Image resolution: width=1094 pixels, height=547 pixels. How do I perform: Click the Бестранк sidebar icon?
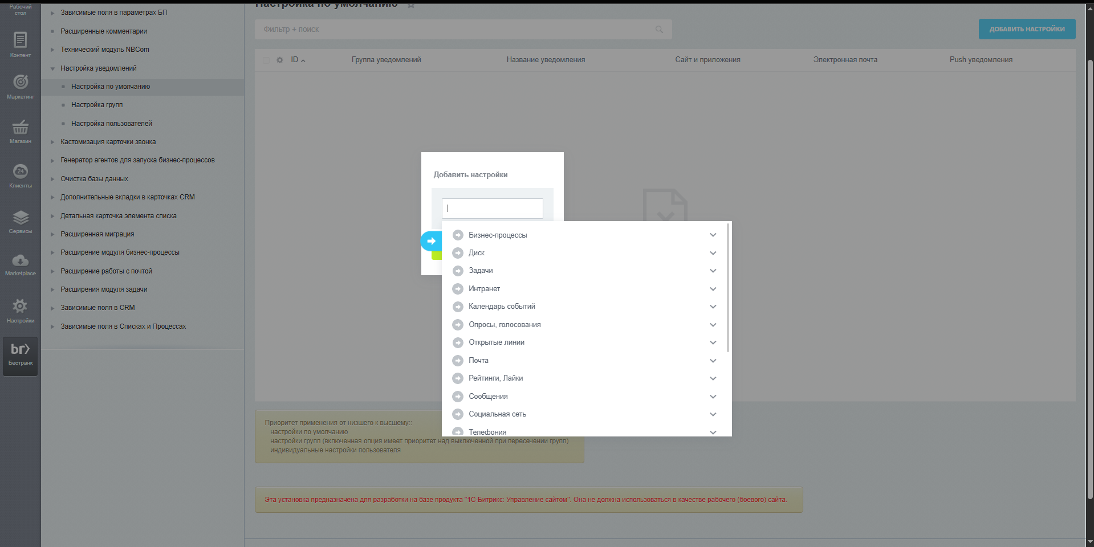click(21, 356)
